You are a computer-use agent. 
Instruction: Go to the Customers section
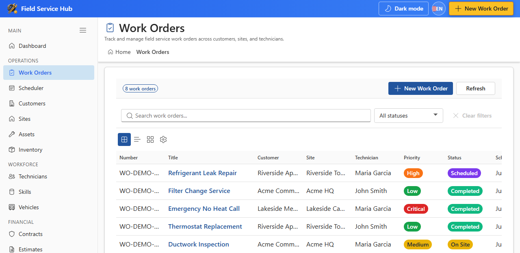click(49, 103)
